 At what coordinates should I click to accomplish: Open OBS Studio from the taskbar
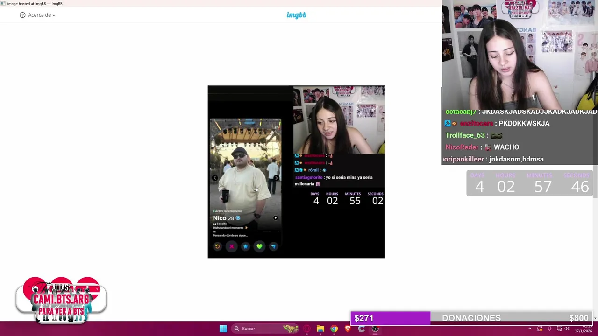375,329
